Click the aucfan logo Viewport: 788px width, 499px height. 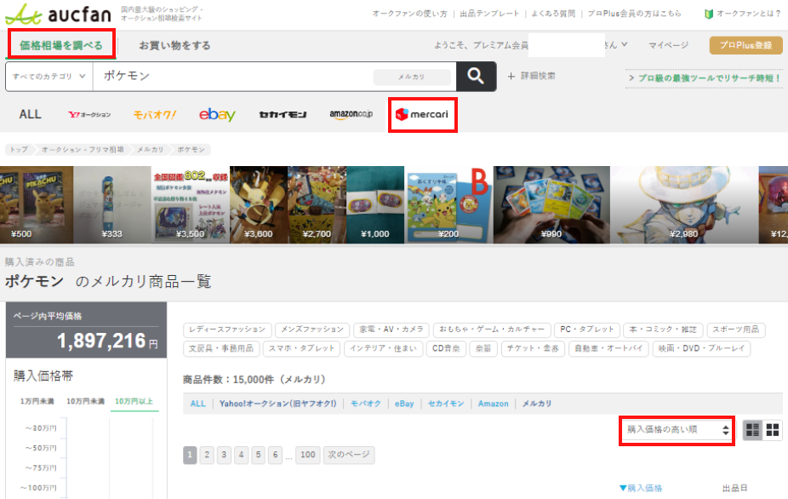(x=59, y=14)
